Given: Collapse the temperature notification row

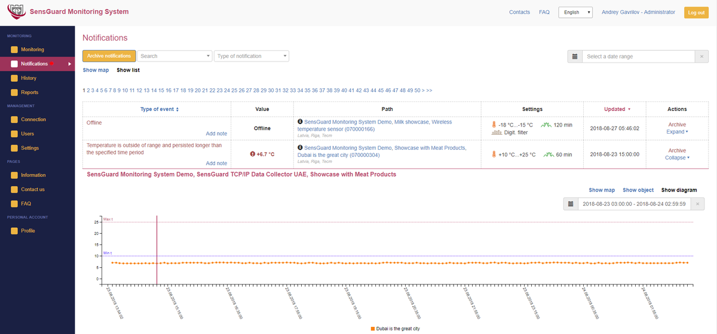Looking at the screenshot, I should pos(677,157).
